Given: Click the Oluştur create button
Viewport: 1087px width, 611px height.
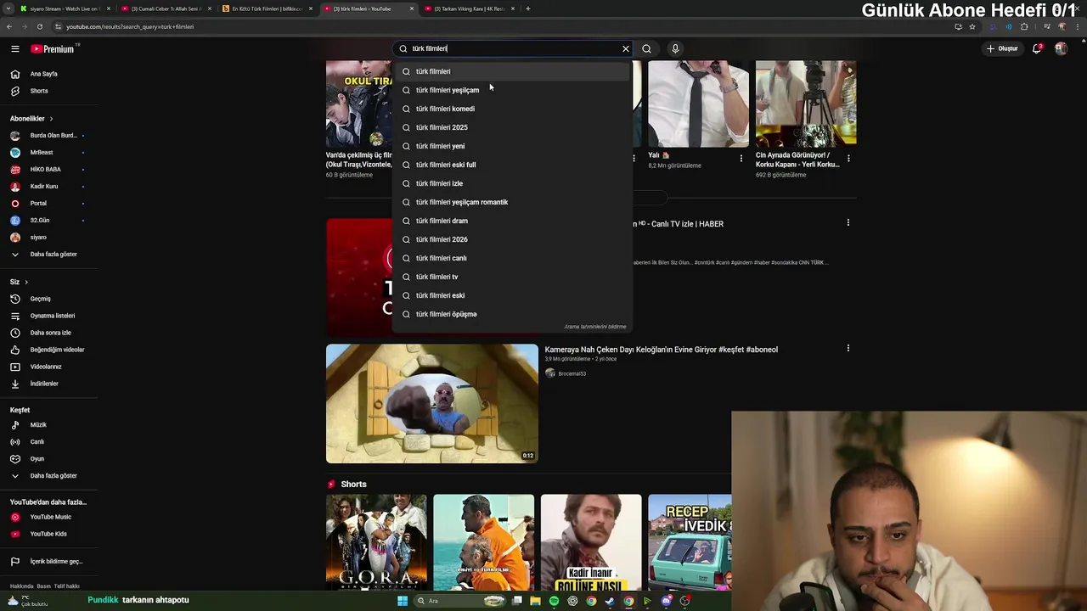Looking at the screenshot, I should [1002, 49].
